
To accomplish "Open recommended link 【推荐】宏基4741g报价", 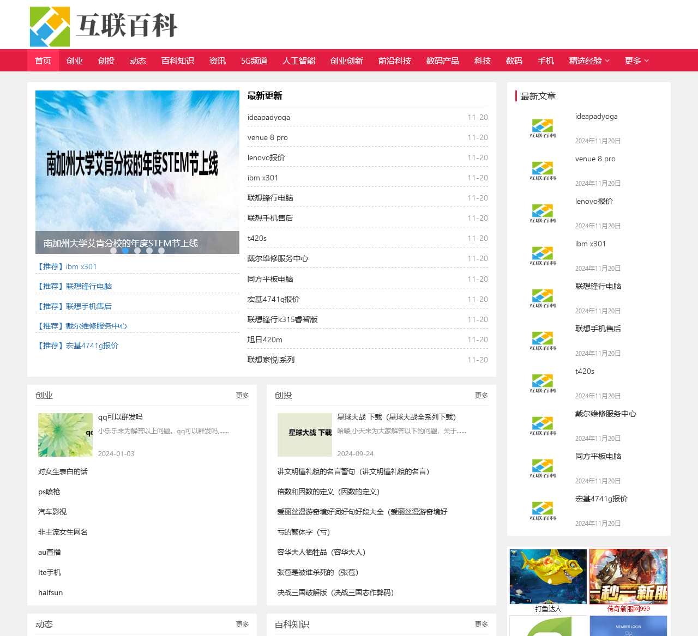I will [x=77, y=346].
